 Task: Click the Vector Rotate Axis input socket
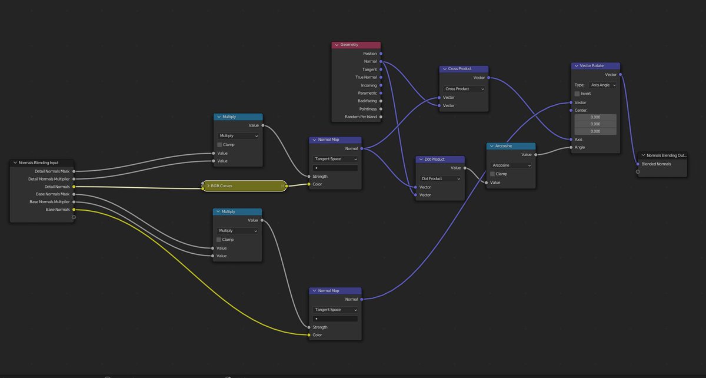tap(571, 140)
